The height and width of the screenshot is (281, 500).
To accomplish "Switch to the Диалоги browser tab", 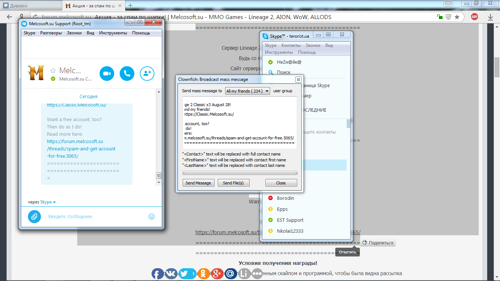I will coord(31,5).
